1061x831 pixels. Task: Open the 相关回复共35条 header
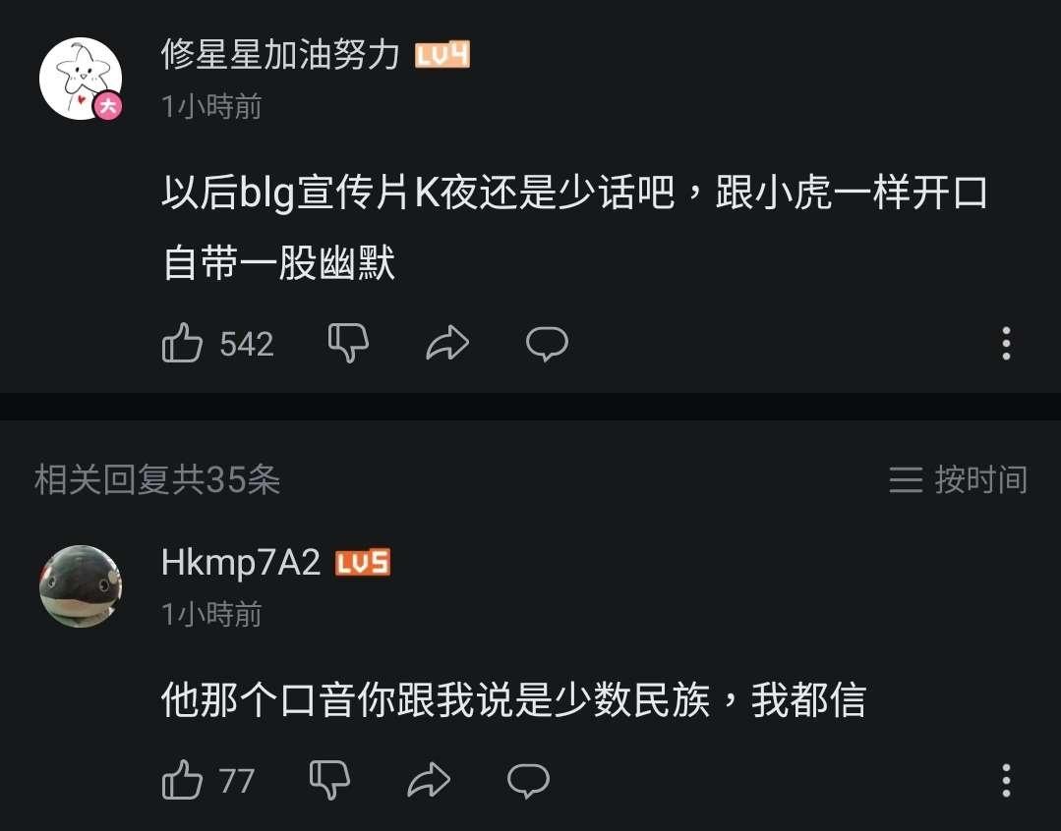coord(157,480)
